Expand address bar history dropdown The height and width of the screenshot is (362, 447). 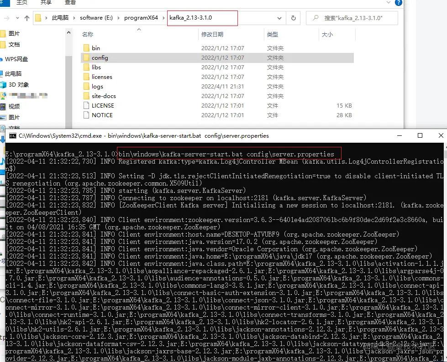(279, 18)
